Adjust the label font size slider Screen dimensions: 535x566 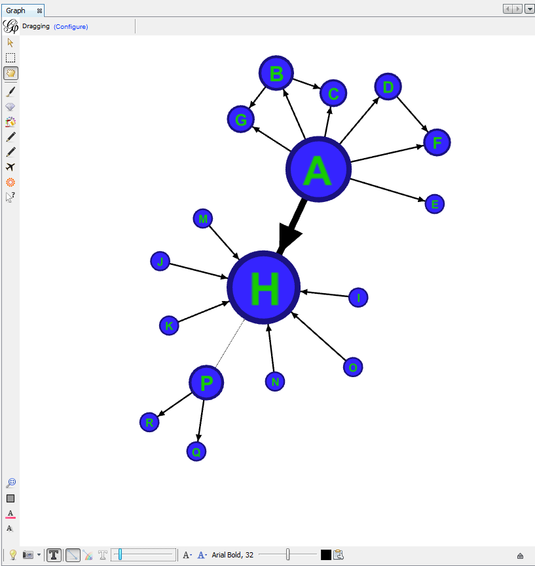click(287, 554)
